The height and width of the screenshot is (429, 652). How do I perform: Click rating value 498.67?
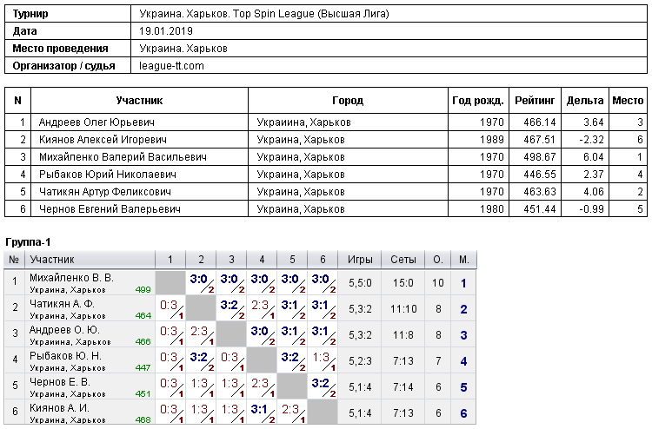[539, 157]
